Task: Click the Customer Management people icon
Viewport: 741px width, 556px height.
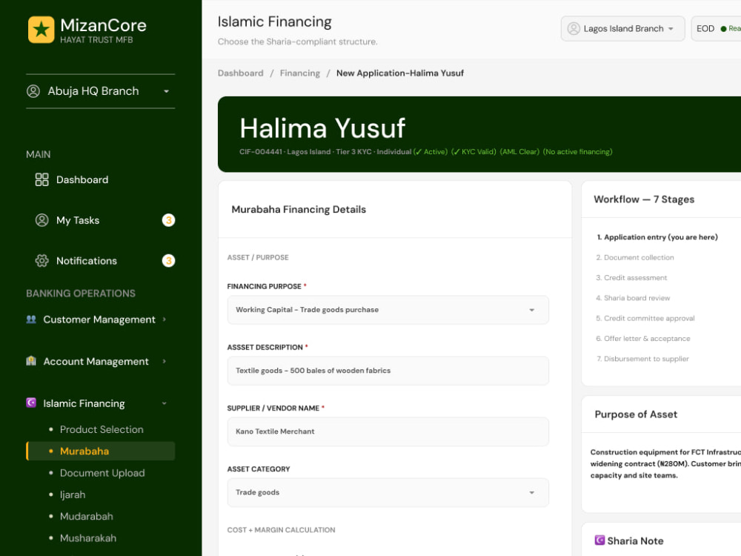Action: pos(31,319)
